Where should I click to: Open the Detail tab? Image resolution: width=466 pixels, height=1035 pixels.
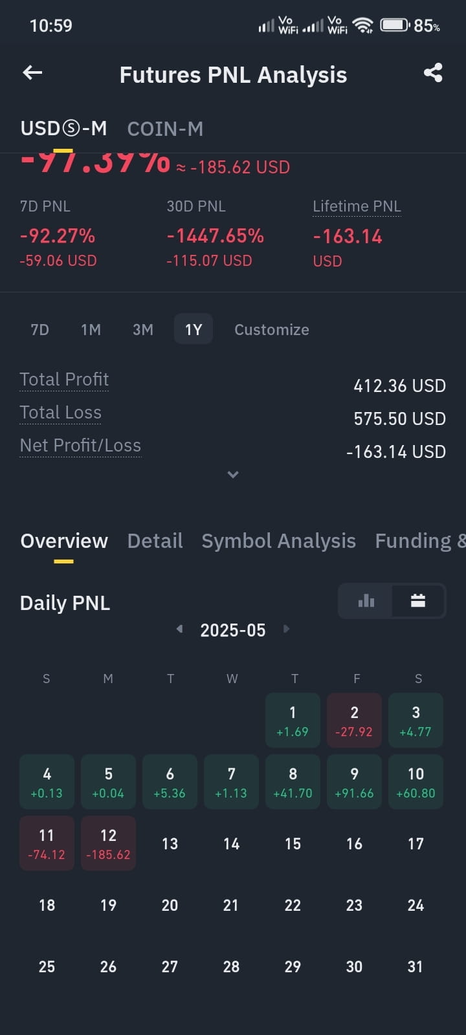(x=155, y=541)
